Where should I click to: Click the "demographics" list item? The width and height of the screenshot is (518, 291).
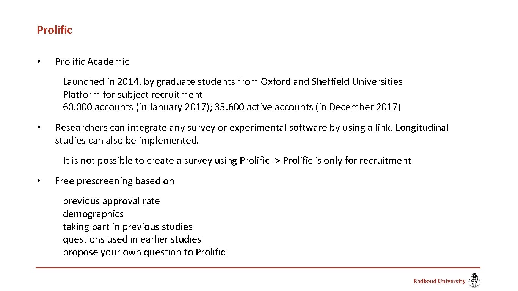(93, 214)
